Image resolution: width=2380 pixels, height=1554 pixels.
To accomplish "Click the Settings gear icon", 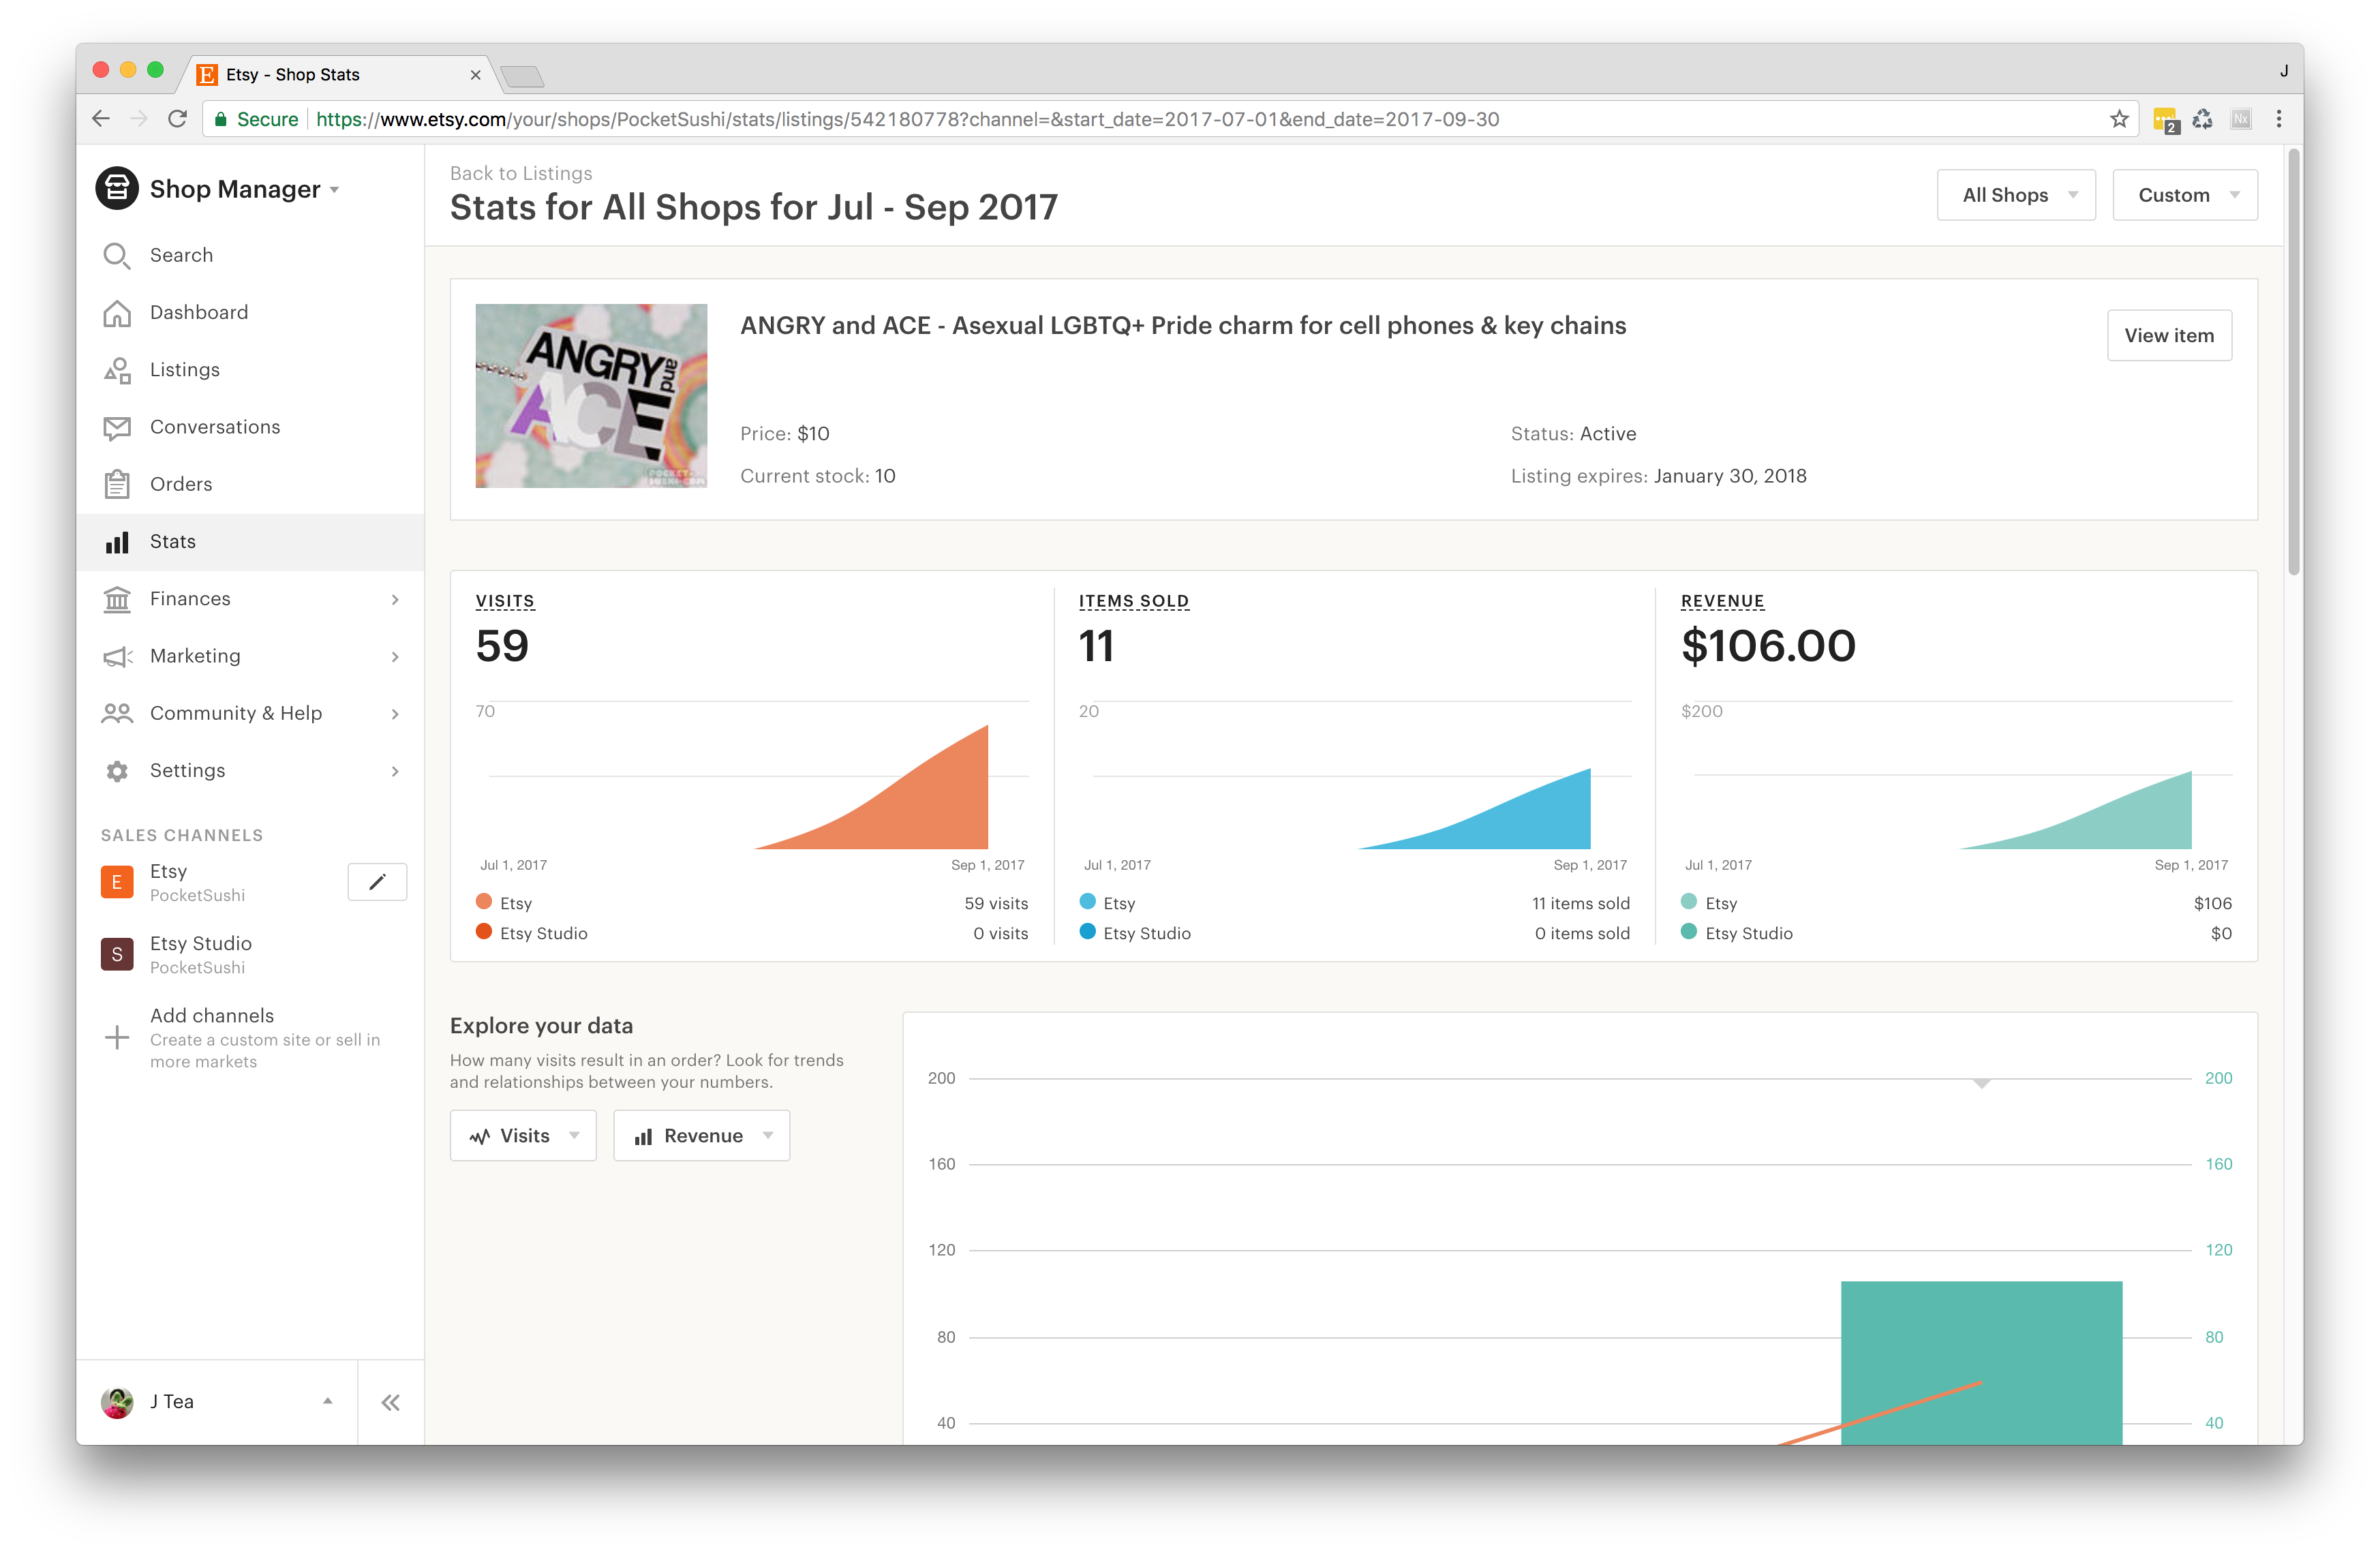I will (117, 771).
